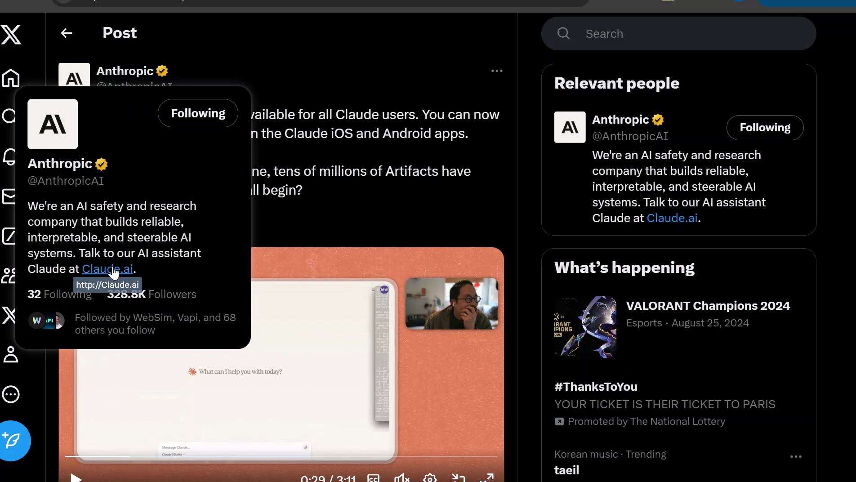This screenshot has width=856, height=482.
Task: Click Anthropic name in Relevant people
Action: tap(620, 120)
